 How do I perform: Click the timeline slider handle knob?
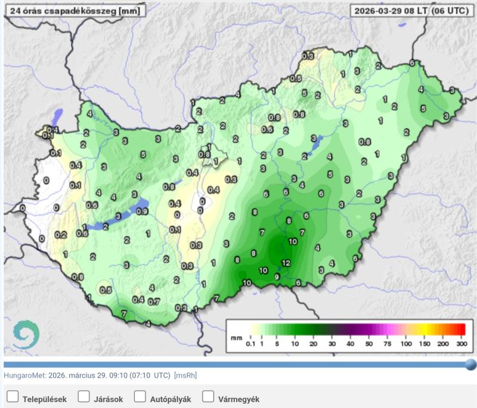(470, 364)
